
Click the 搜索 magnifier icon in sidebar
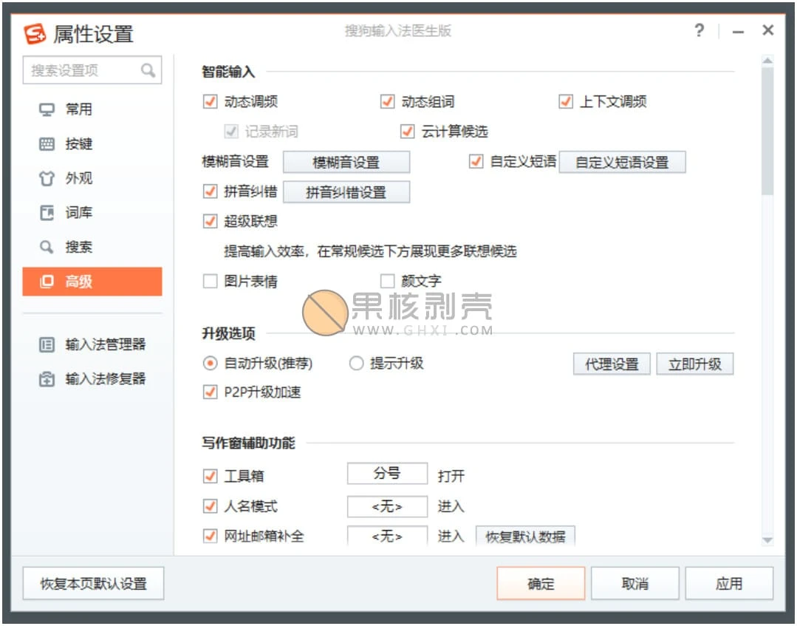tap(47, 248)
